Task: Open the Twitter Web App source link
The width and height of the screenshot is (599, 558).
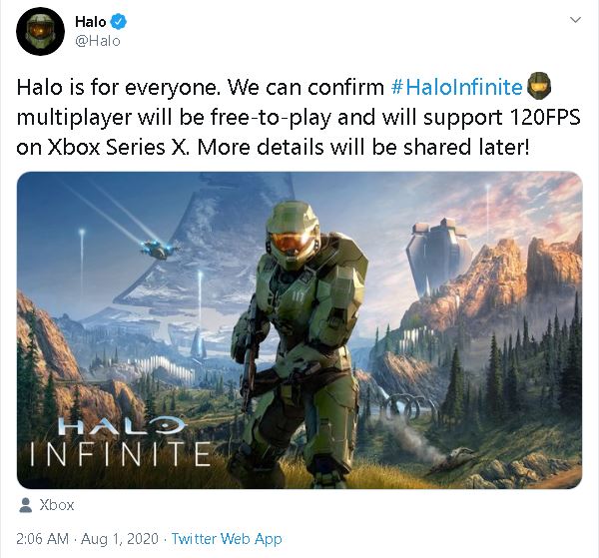Action: pyautogui.click(x=227, y=539)
